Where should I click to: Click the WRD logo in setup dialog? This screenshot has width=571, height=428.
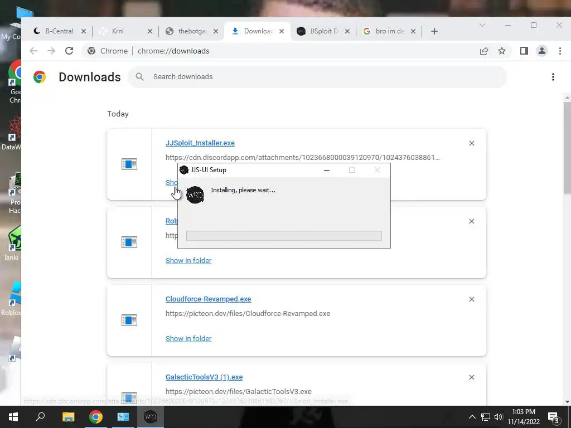(x=195, y=194)
